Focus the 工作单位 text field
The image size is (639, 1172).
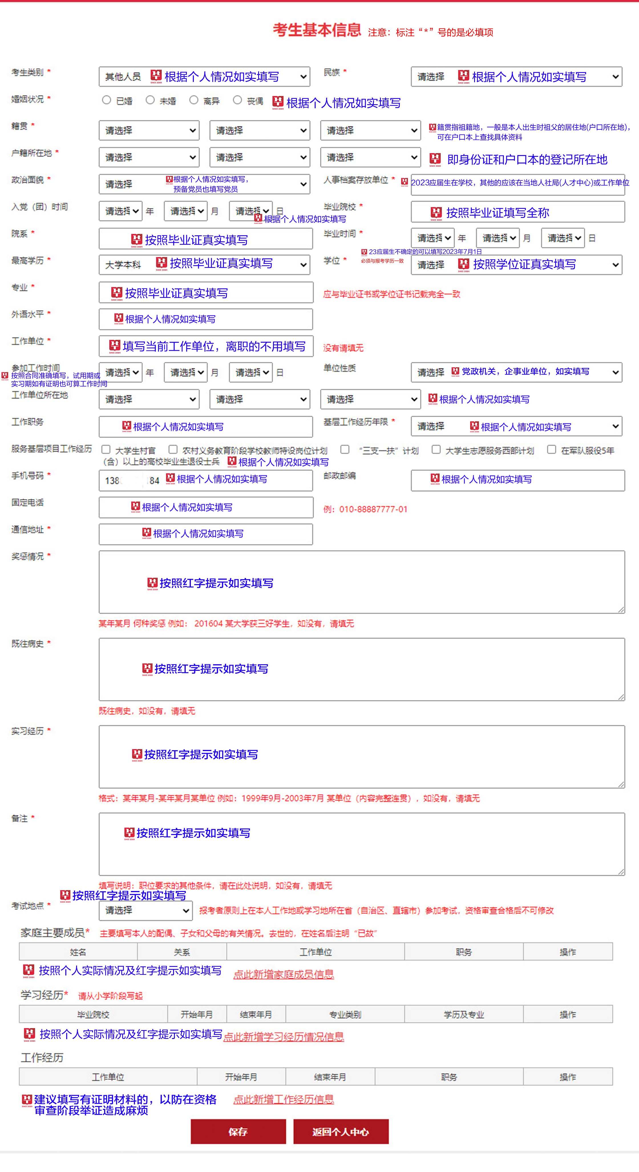(x=206, y=346)
